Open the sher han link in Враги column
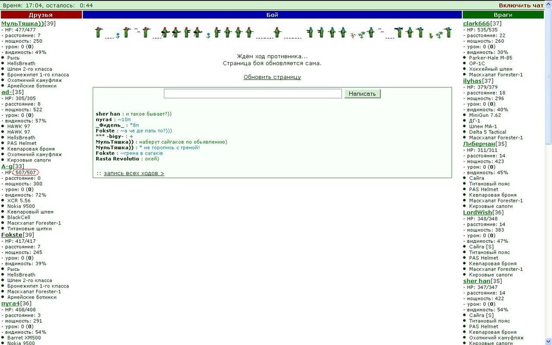 click(477, 281)
